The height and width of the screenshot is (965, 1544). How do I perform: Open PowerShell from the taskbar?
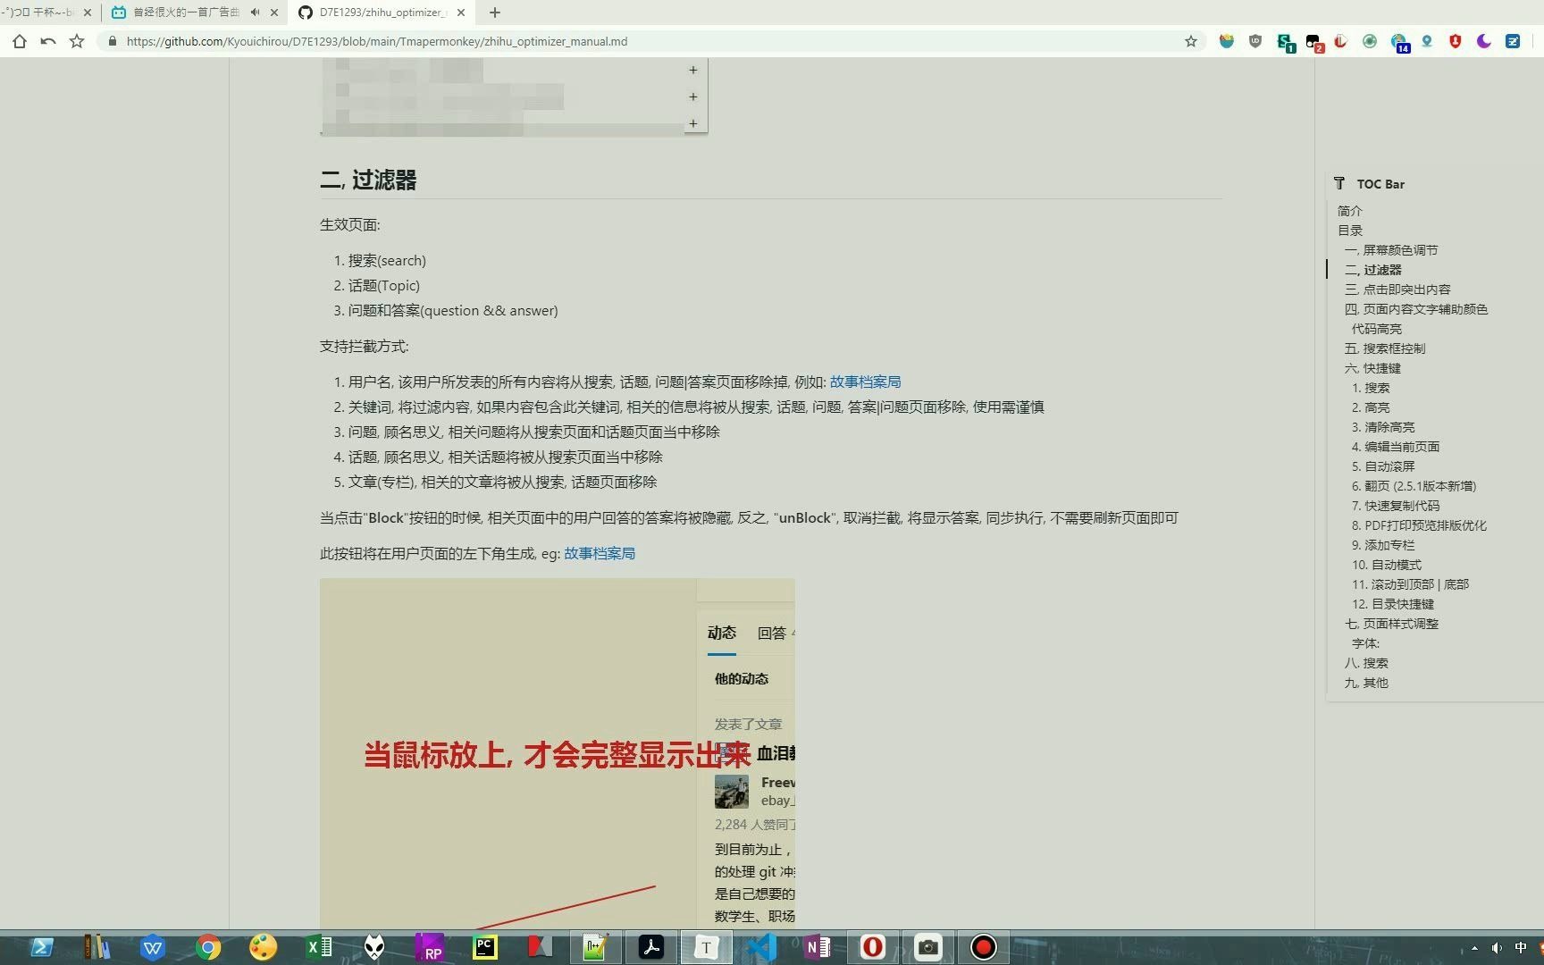point(41,947)
